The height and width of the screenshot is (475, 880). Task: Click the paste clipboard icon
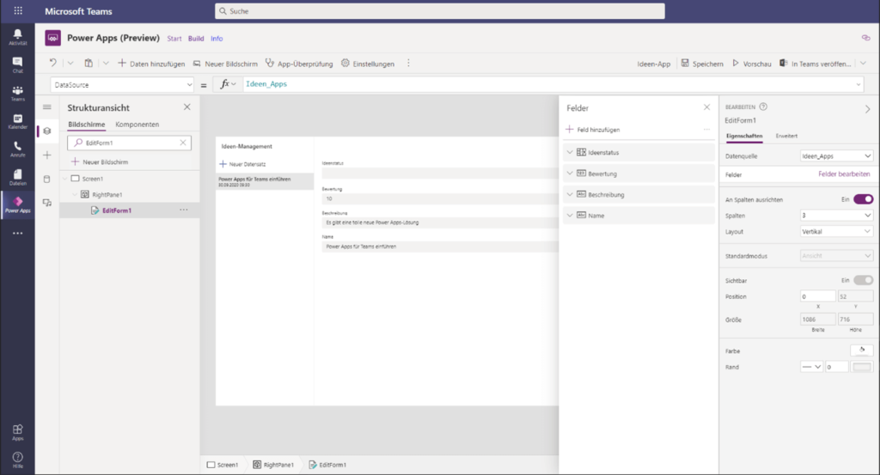coord(89,64)
